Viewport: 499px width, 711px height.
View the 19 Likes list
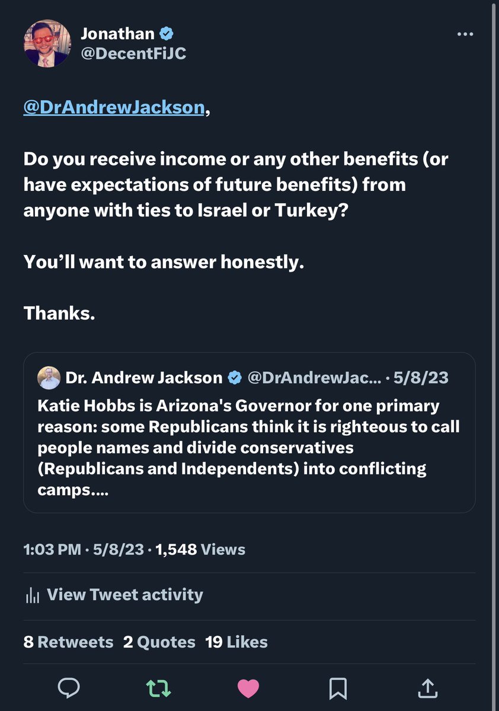236,642
